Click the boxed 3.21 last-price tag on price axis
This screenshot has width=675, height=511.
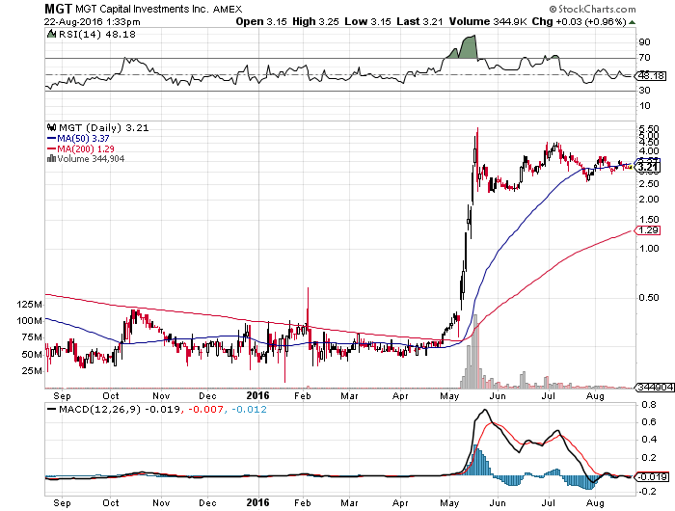click(x=648, y=167)
